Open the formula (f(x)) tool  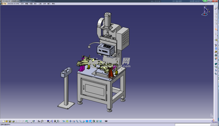pyautogui.click(x=39, y=121)
